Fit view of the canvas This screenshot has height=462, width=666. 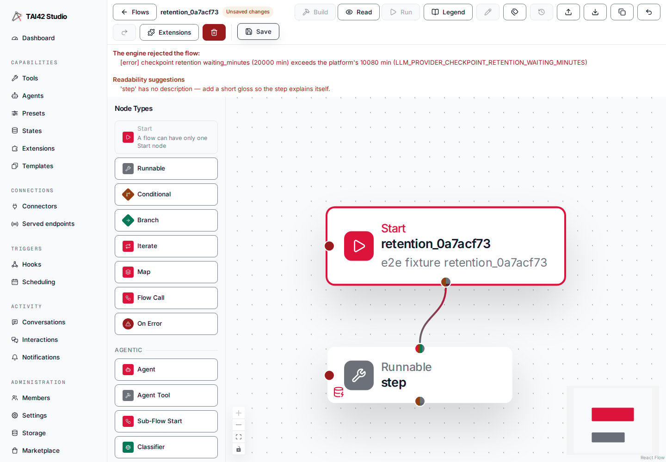tap(239, 437)
